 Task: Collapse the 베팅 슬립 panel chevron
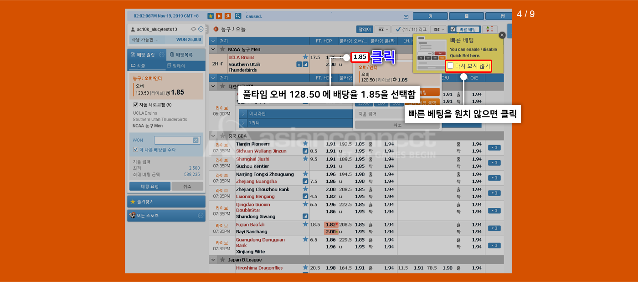click(161, 55)
